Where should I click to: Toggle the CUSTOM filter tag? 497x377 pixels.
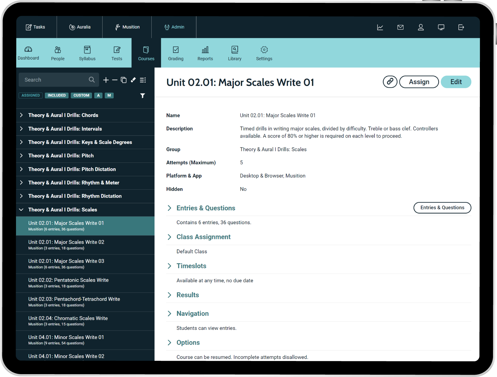pyautogui.click(x=81, y=95)
